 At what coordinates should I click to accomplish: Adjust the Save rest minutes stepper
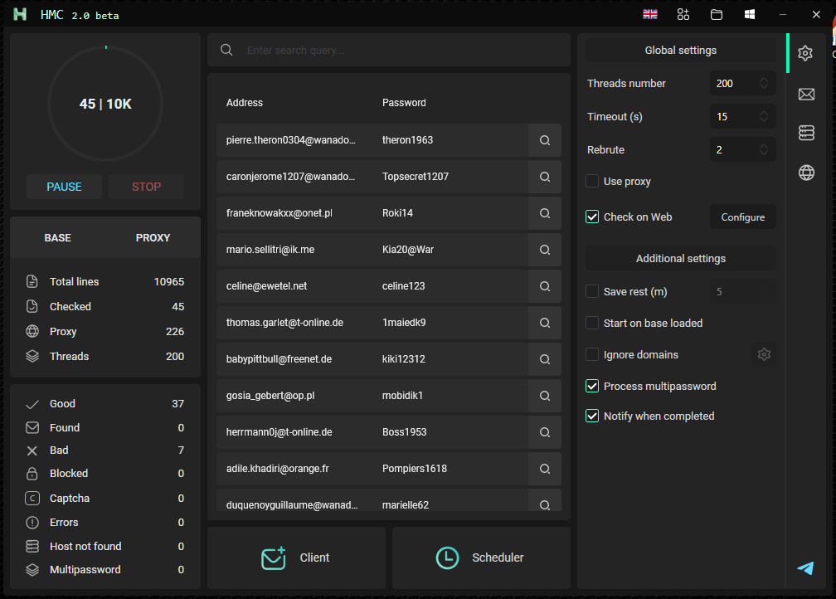click(764, 291)
